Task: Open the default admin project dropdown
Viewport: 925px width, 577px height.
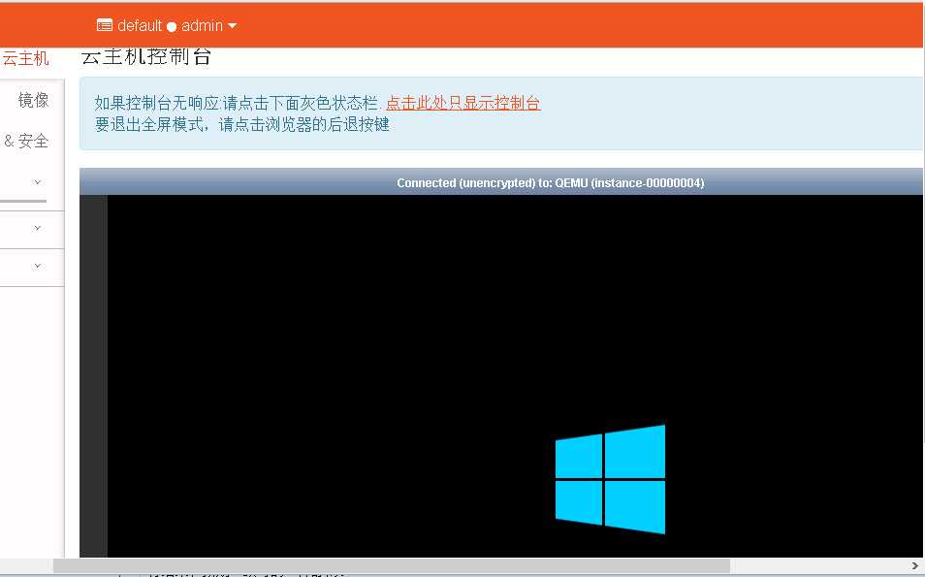Action: (167, 25)
